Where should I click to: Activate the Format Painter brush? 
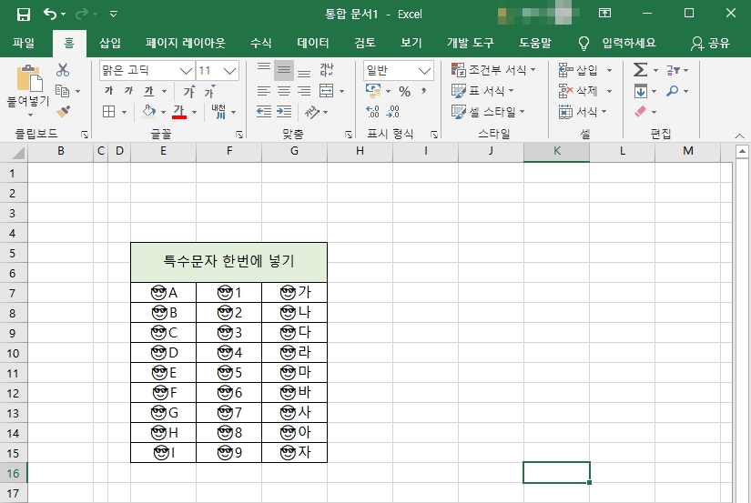63,111
